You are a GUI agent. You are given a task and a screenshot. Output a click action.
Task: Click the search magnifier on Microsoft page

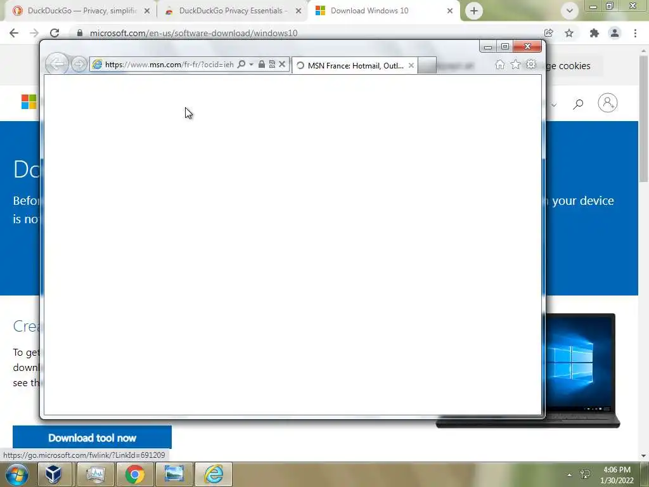point(578,103)
